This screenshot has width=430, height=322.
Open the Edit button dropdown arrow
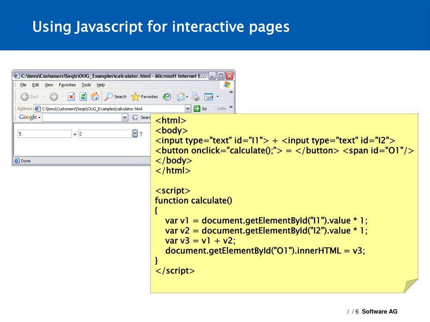(x=218, y=97)
